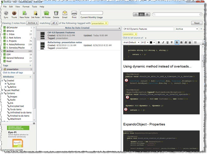The image size is (207, 154).
Task: Open the font color swatch
Action: (x=151, y=42)
